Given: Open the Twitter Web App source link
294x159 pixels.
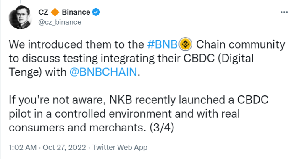Looking at the screenshot, I should [x=120, y=147].
